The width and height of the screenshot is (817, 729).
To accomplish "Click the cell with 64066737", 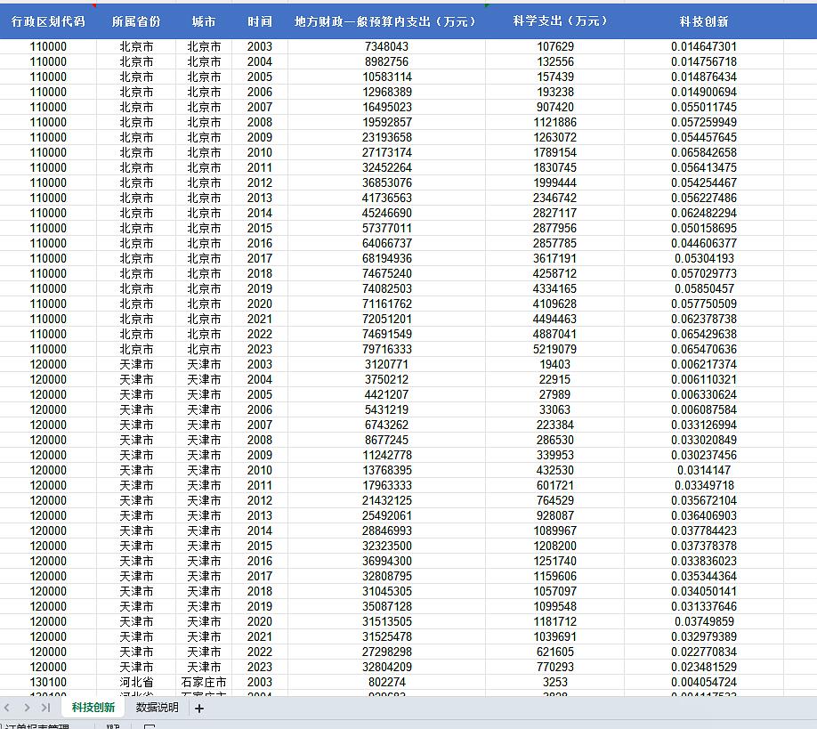I will (x=386, y=243).
